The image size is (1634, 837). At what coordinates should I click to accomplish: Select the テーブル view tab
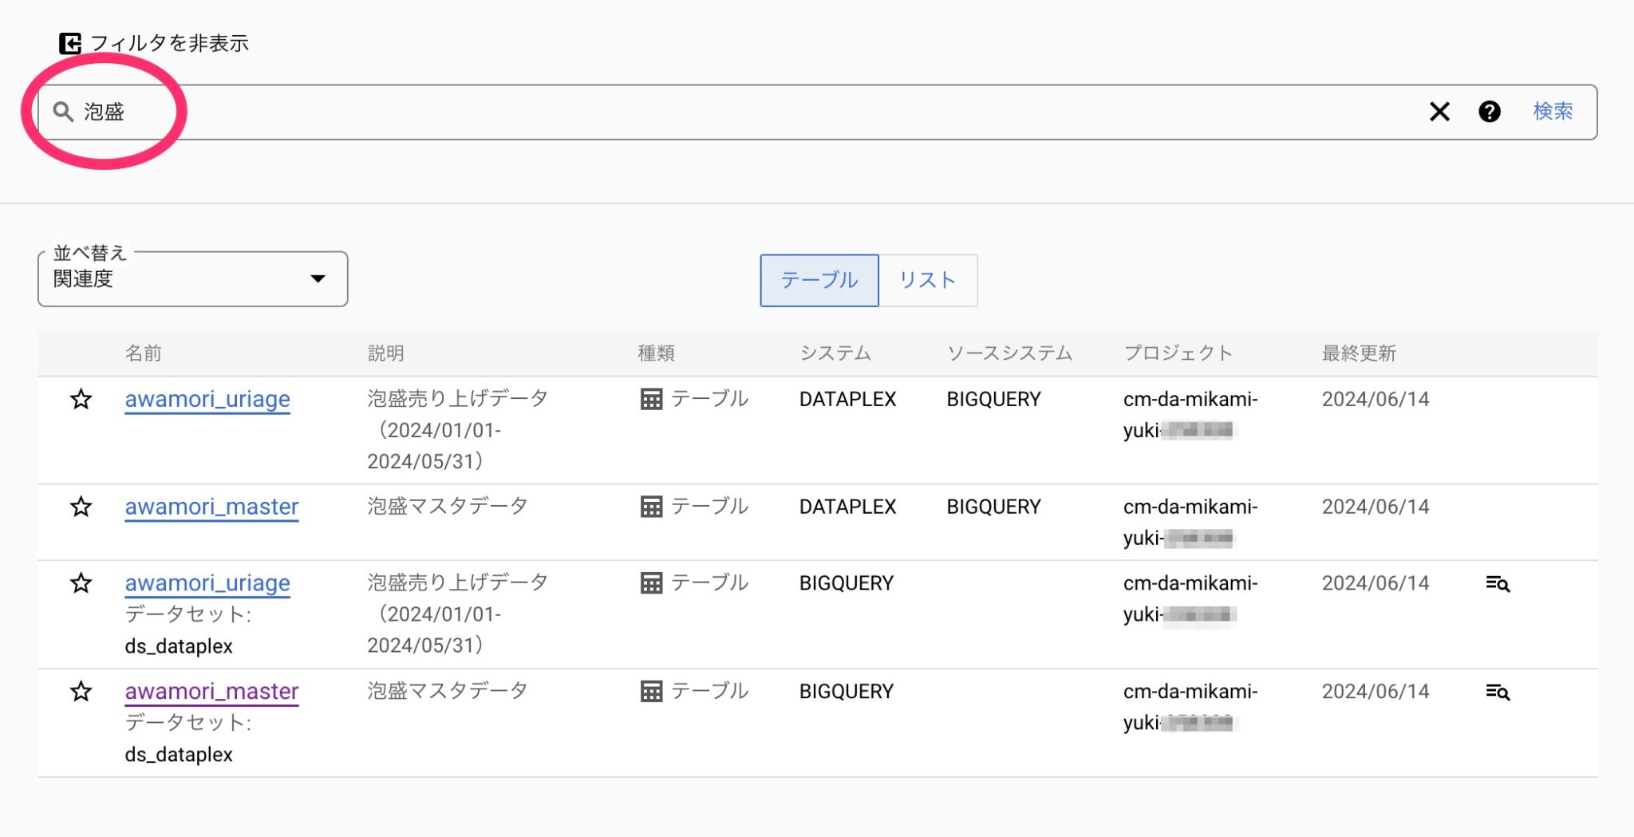[x=819, y=280]
